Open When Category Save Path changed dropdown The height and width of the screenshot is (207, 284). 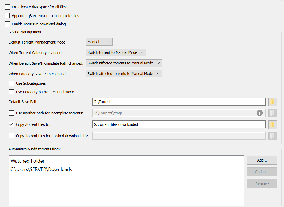(x=124, y=74)
